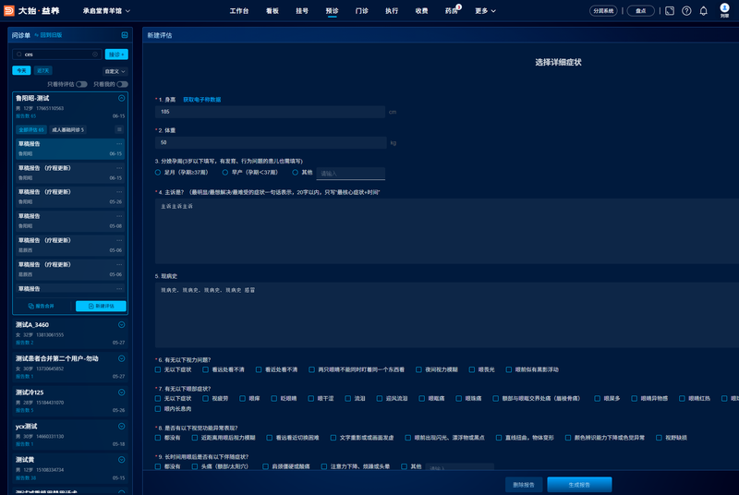Select the 近7天 date filter tab
Image resolution: width=739 pixels, height=495 pixels.
(42, 70)
